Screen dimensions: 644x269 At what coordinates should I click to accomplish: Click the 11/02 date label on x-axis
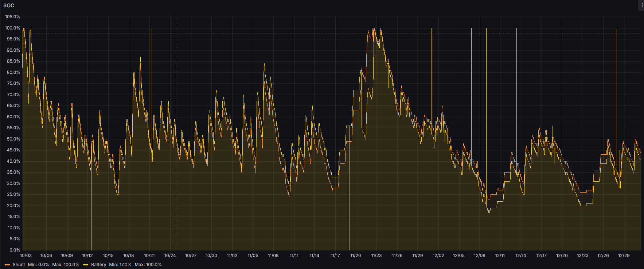232,256
